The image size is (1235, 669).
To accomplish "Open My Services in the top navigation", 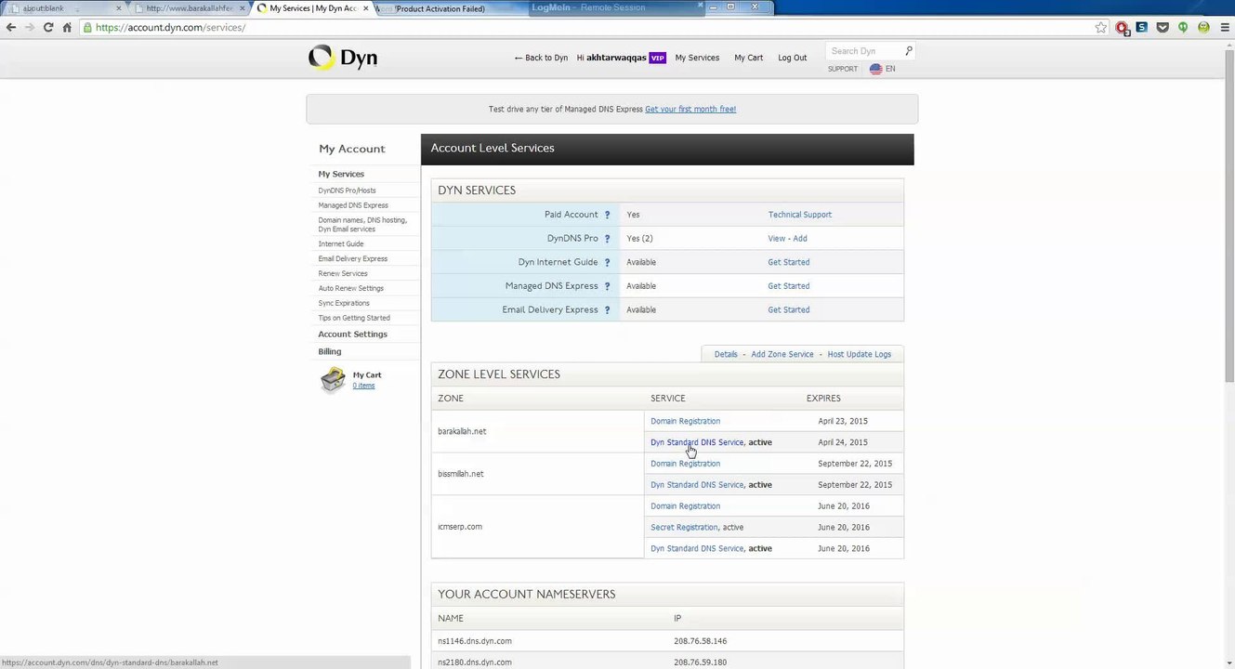I will [697, 58].
